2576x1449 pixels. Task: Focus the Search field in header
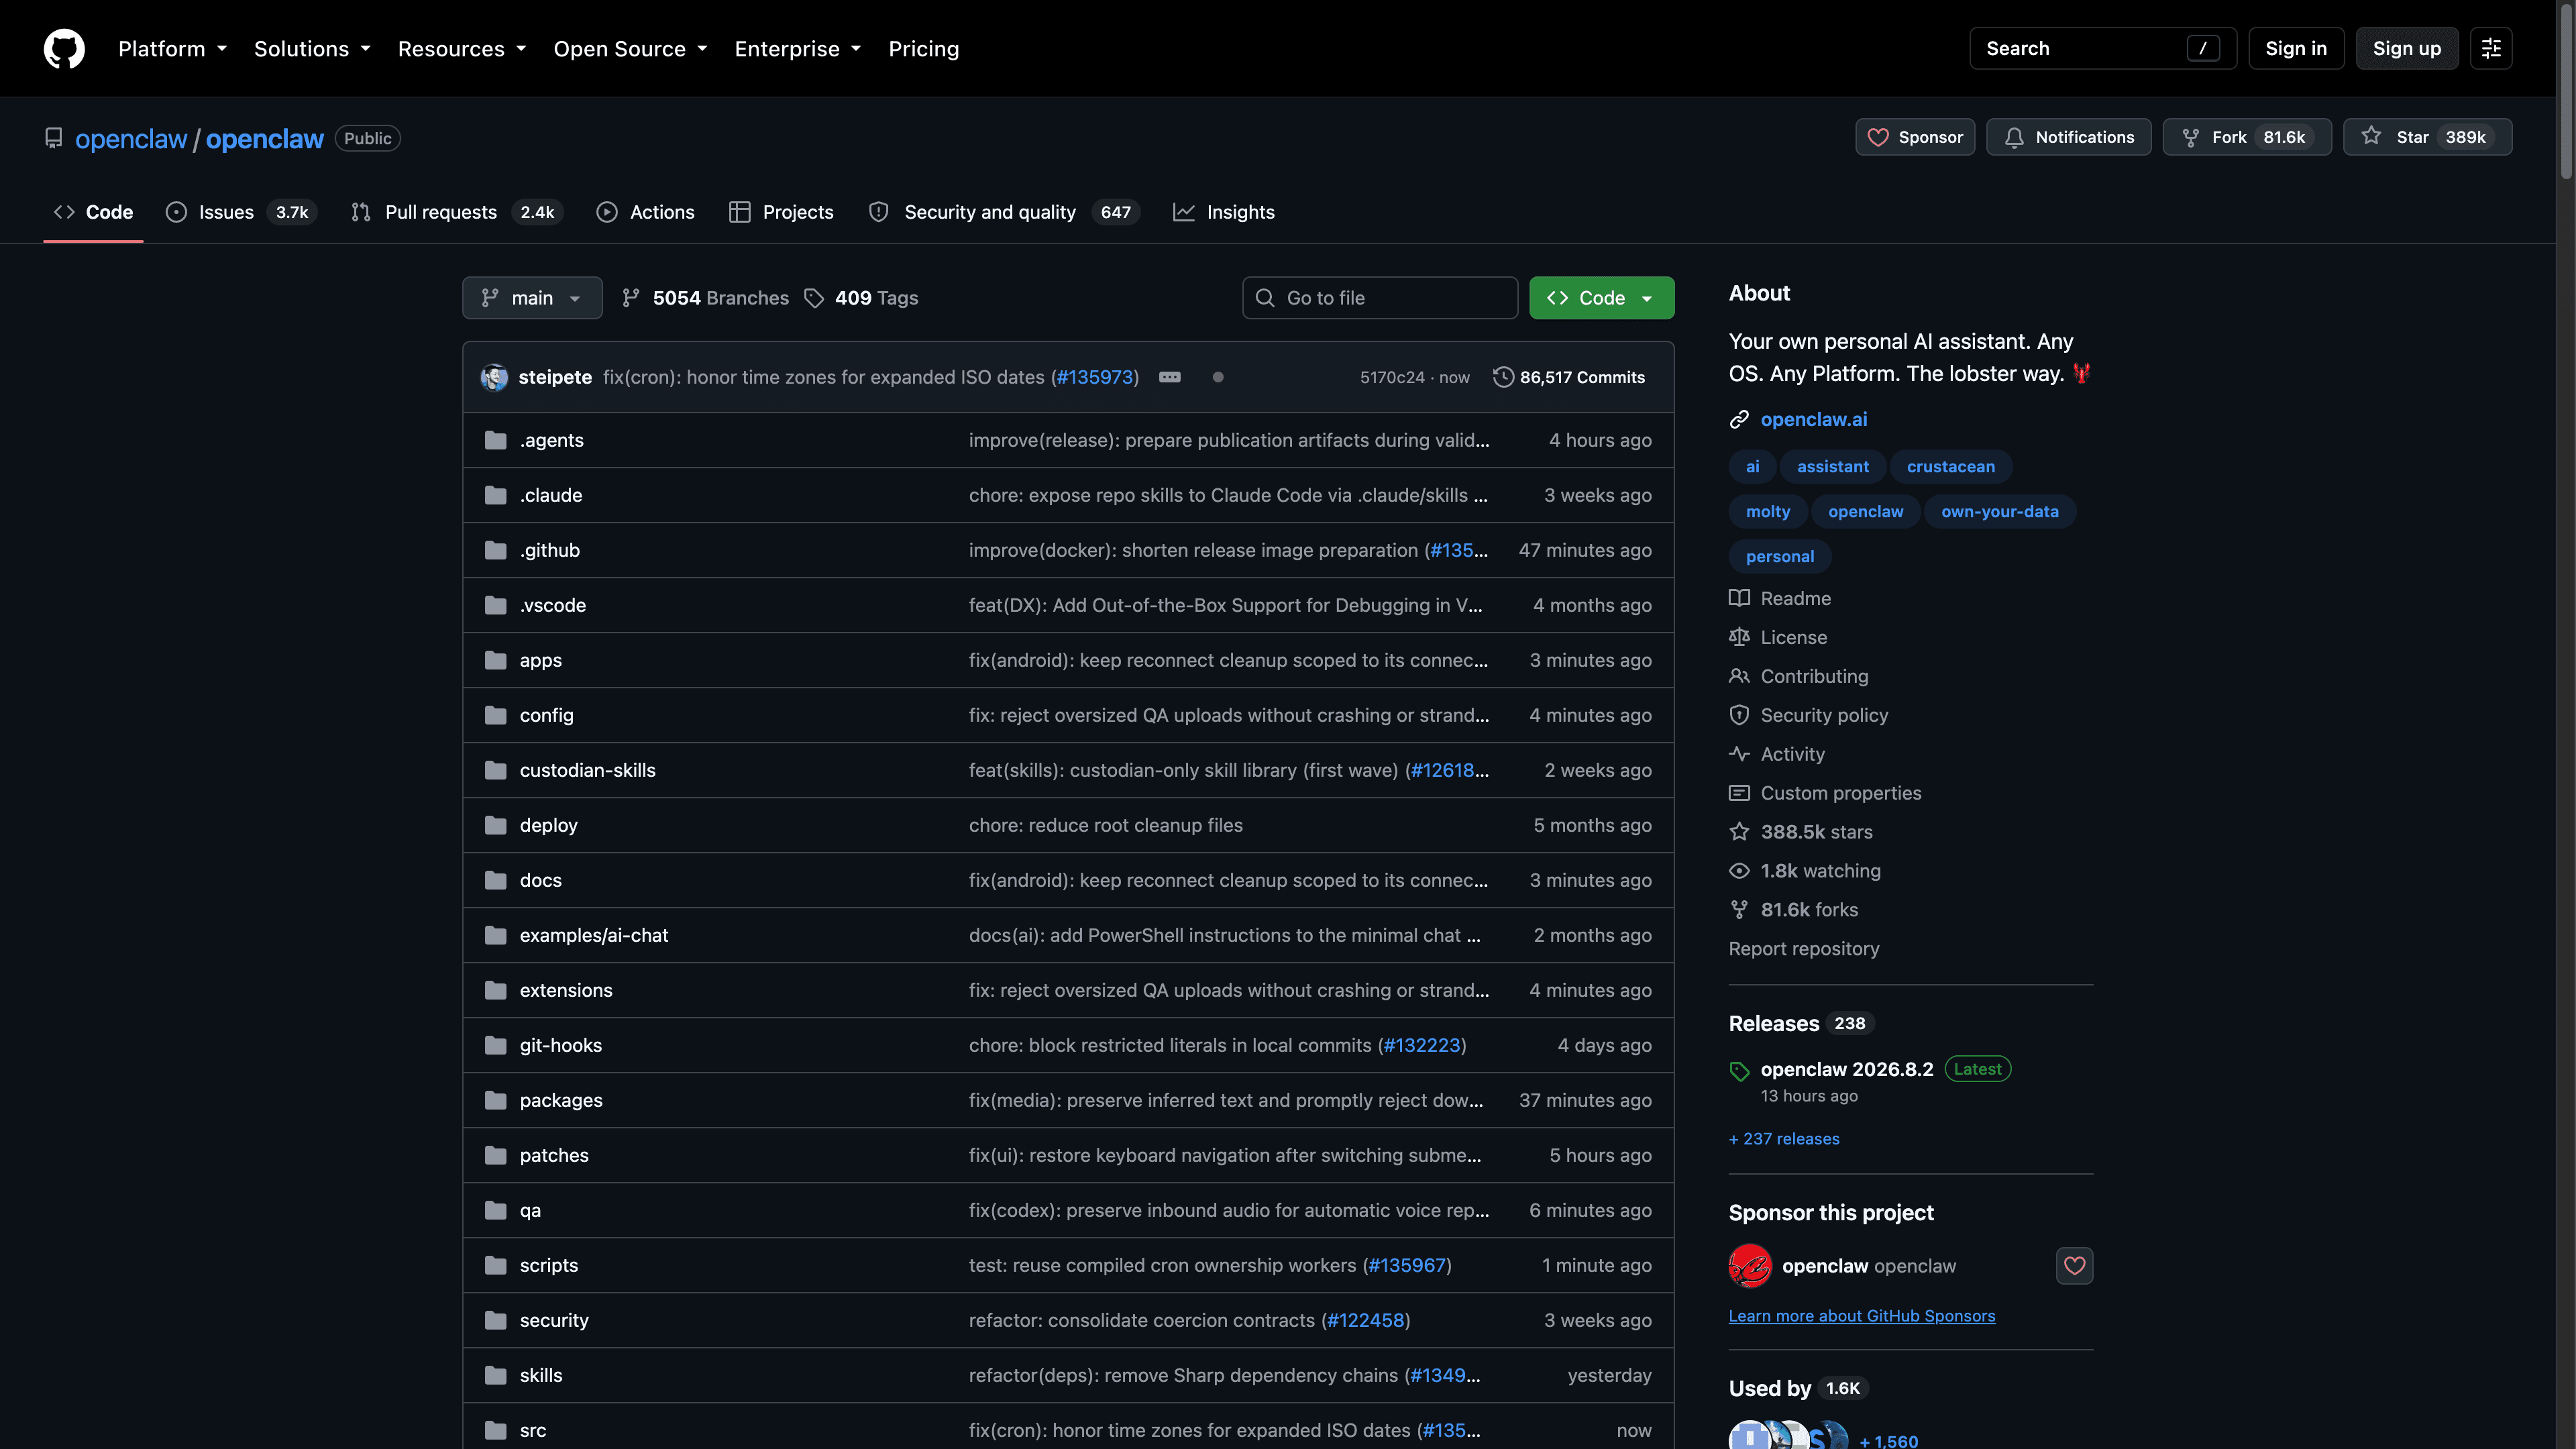(2103, 48)
